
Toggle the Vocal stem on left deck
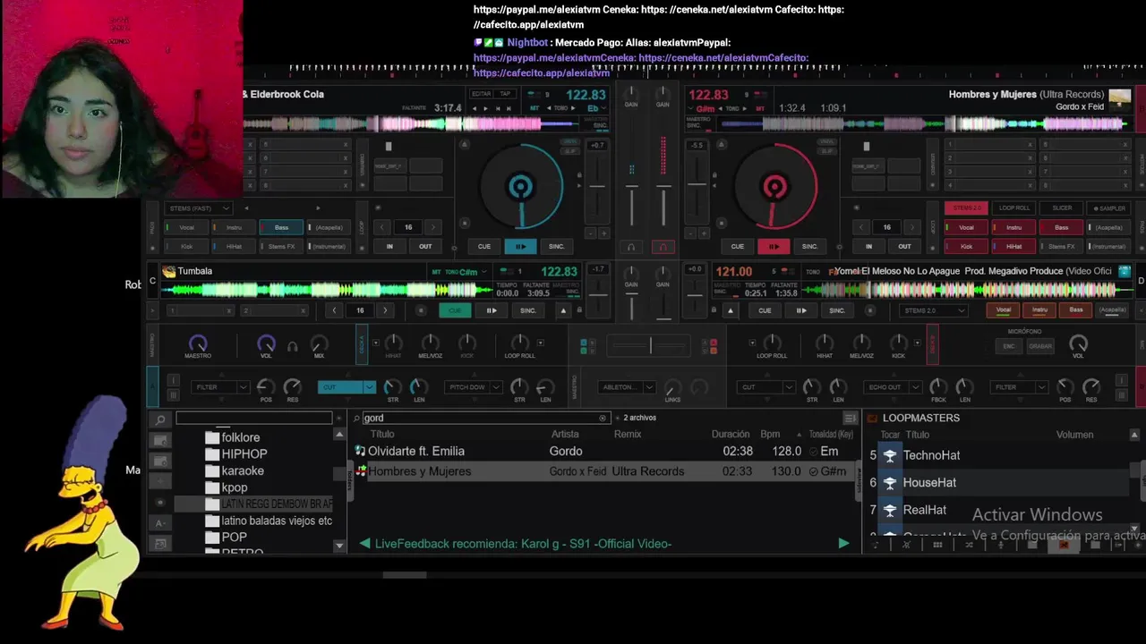(x=186, y=227)
